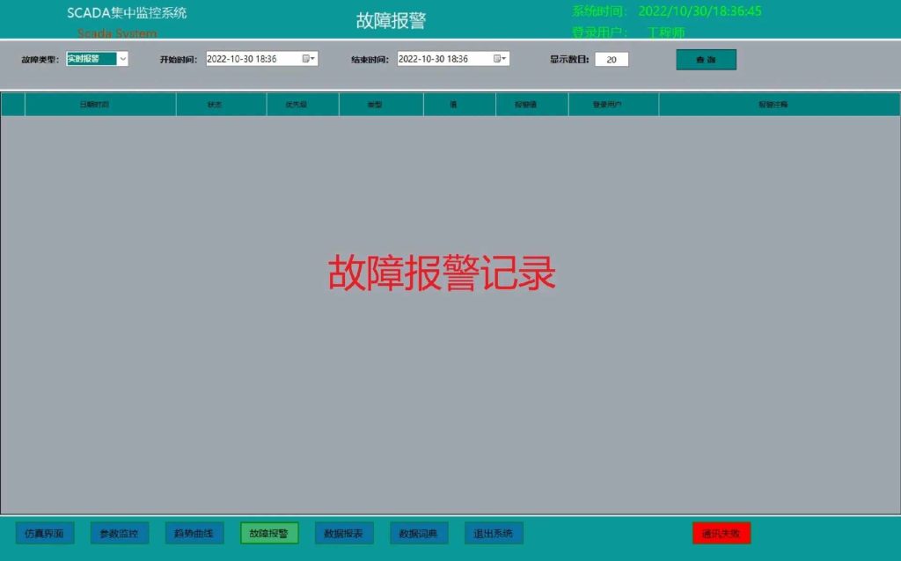Viewport: 901px width, 561px height.
Task: Click the red communication failure (通讯失败) indicator
Action: click(x=722, y=533)
